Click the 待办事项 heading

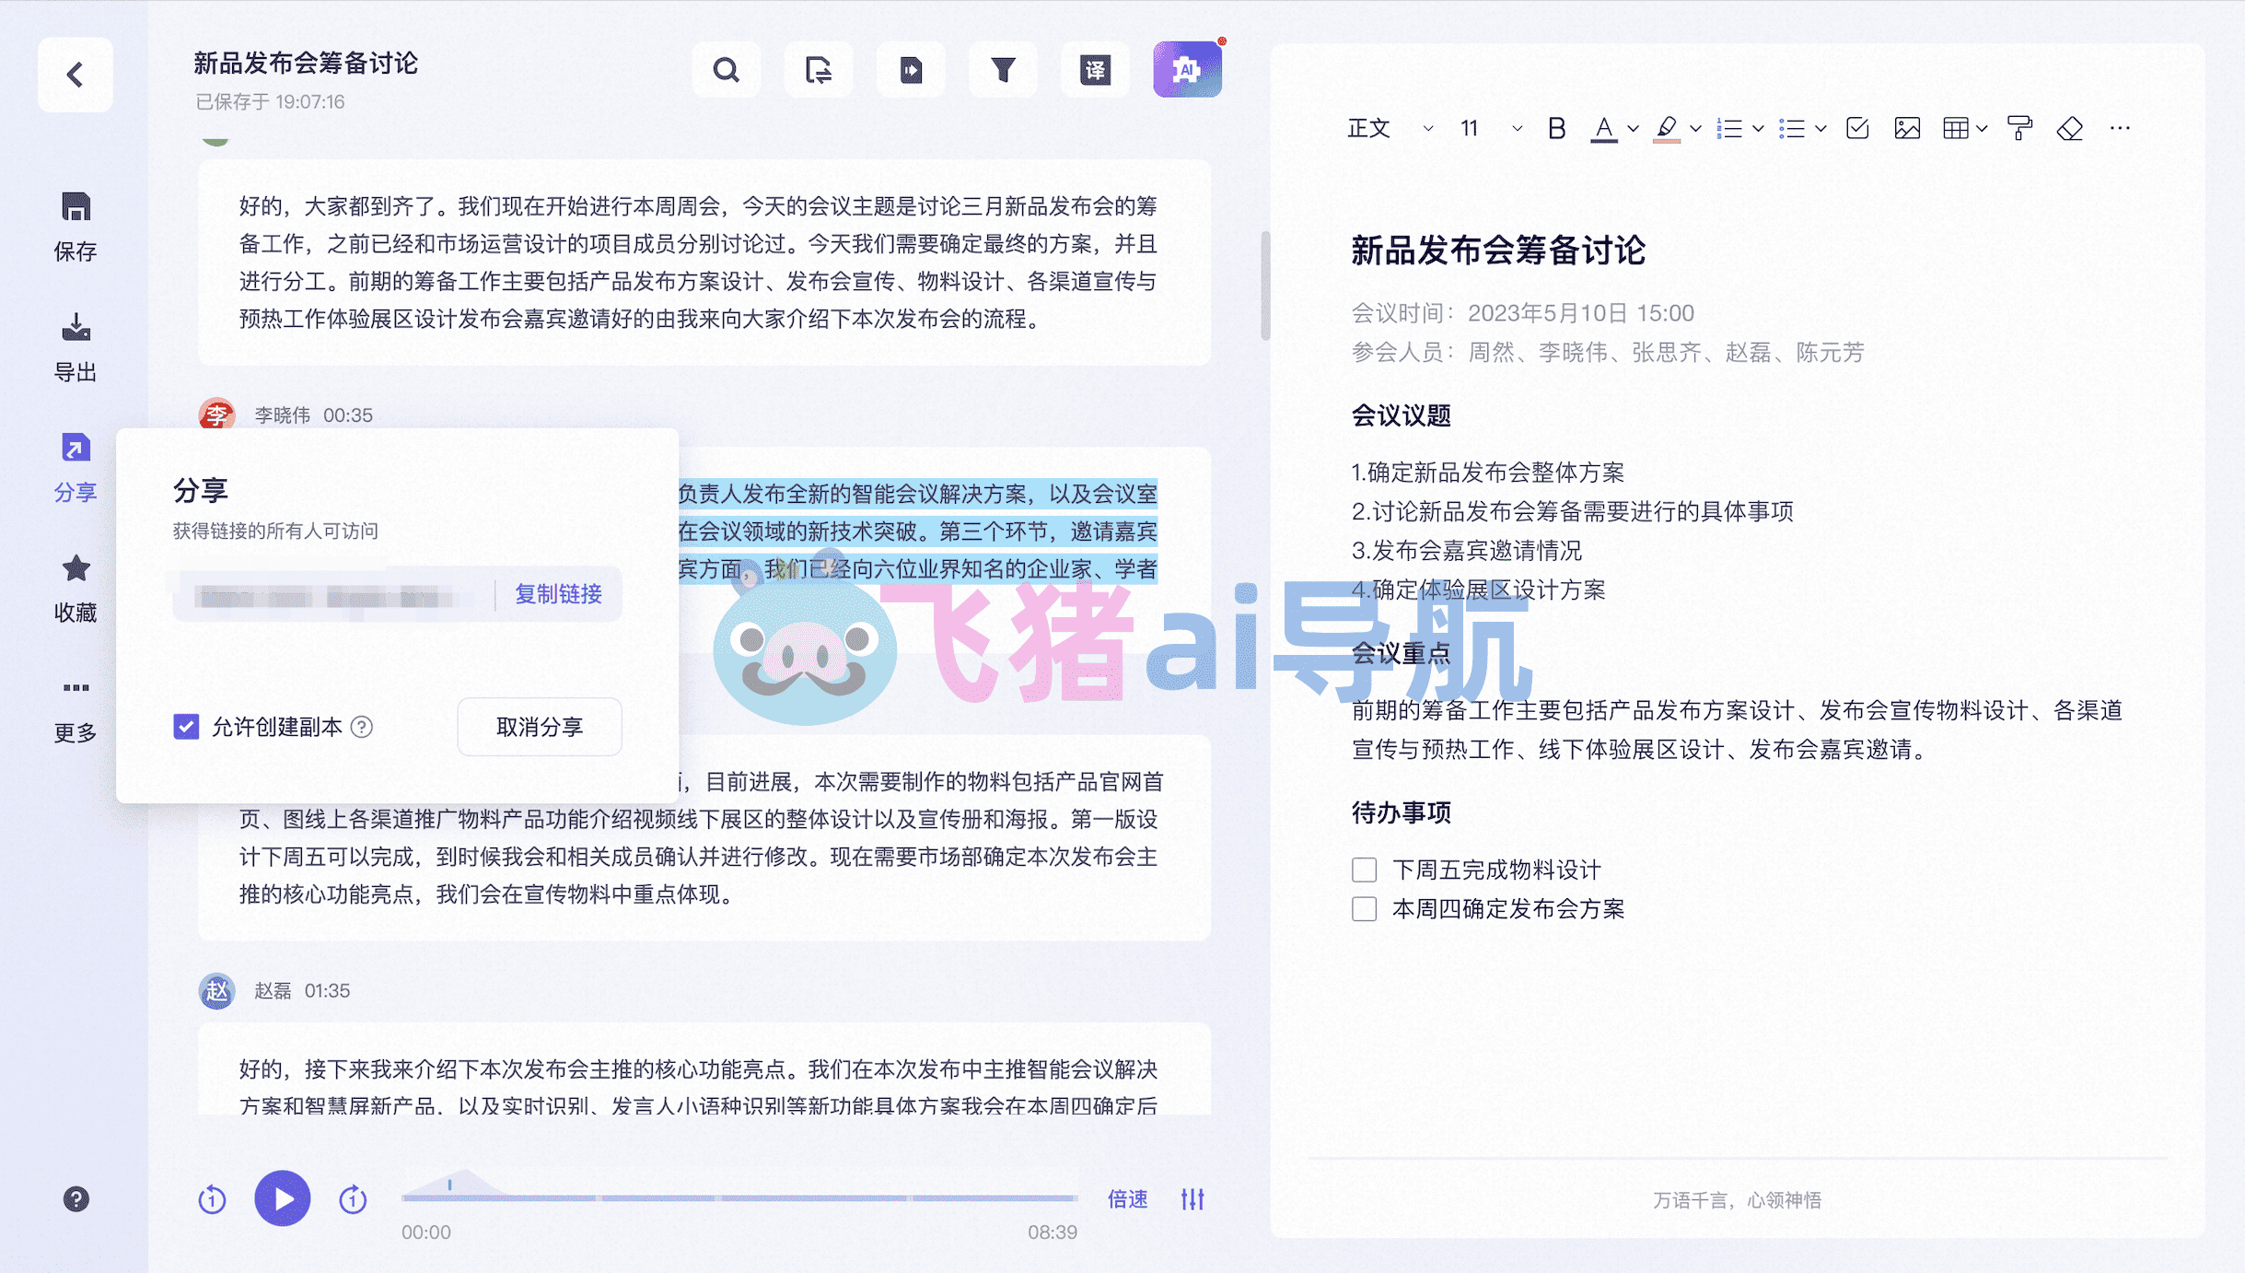point(1401,812)
